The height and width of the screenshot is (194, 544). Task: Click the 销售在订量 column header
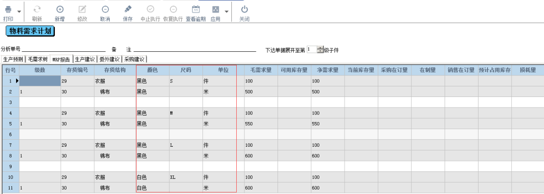point(461,70)
